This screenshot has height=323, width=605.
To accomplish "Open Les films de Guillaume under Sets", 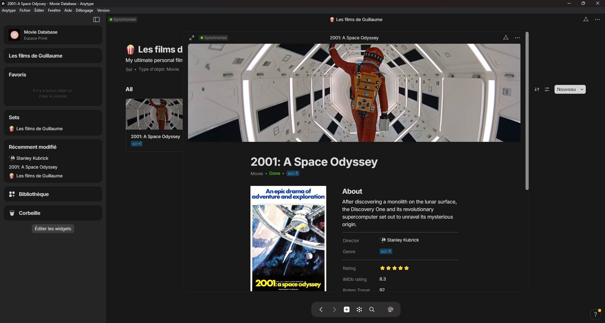I will tap(36, 129).
